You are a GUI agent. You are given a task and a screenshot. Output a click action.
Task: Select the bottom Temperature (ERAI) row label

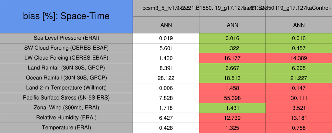tap(66, 127)
